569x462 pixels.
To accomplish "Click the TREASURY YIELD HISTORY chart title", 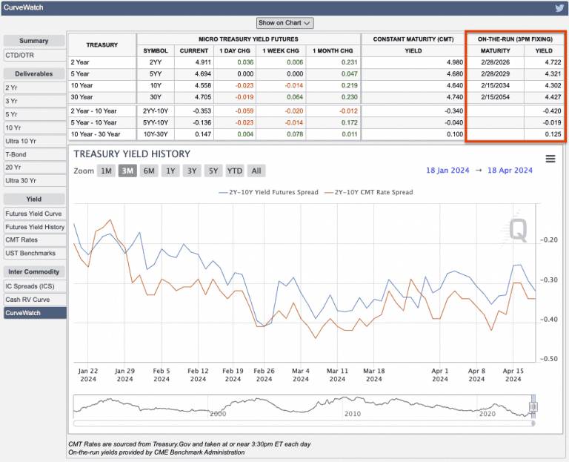I will click(132, 154).
